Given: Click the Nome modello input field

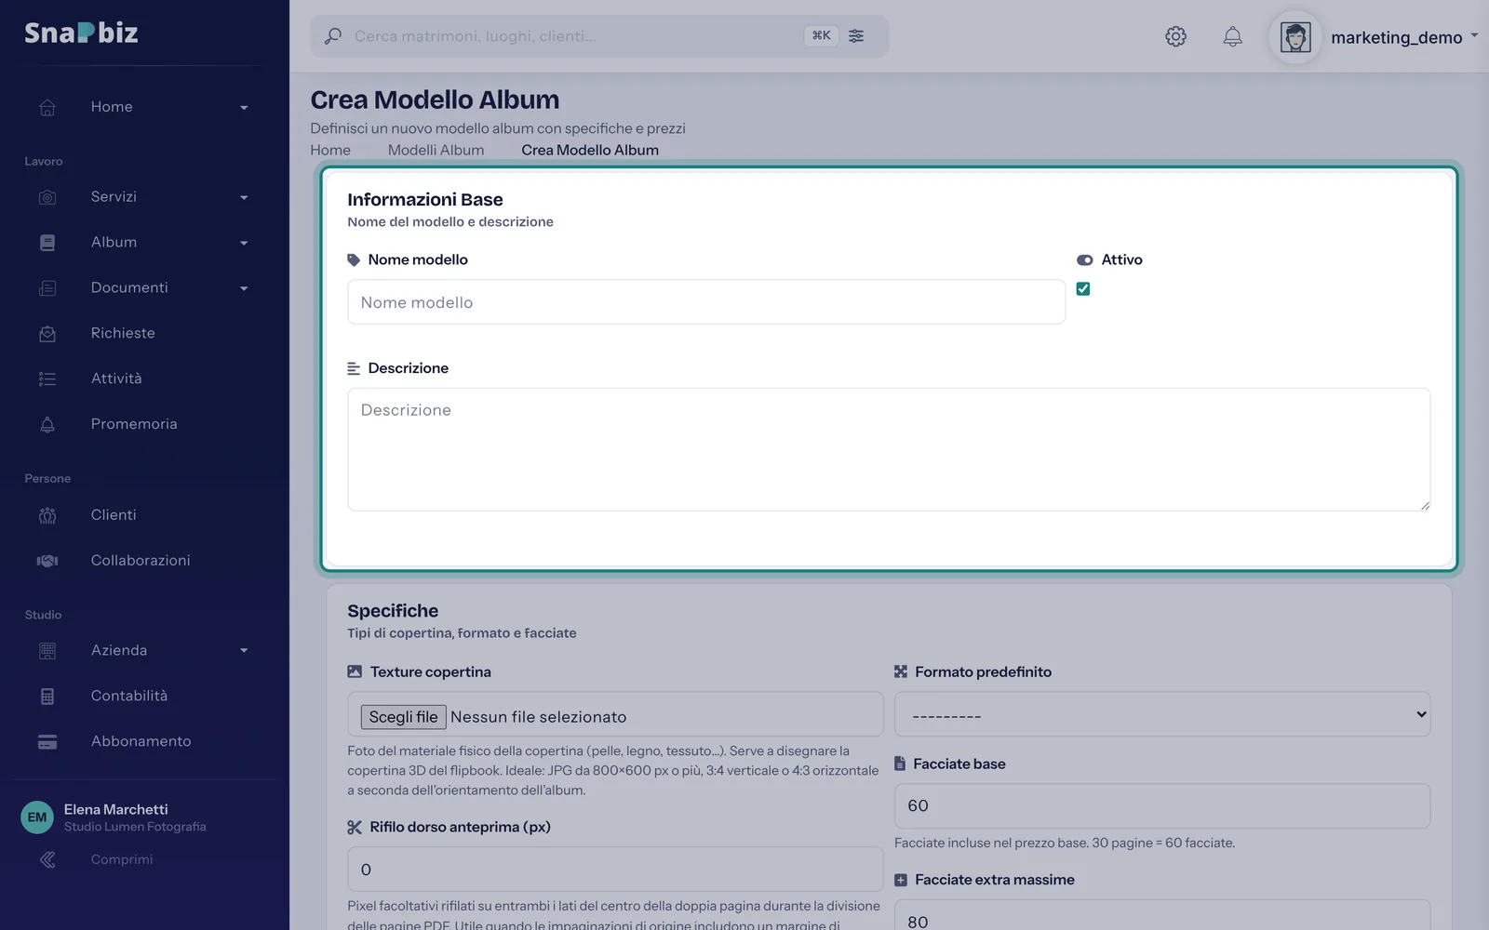Looking at the screenshot, I should [x=706, y=302].
